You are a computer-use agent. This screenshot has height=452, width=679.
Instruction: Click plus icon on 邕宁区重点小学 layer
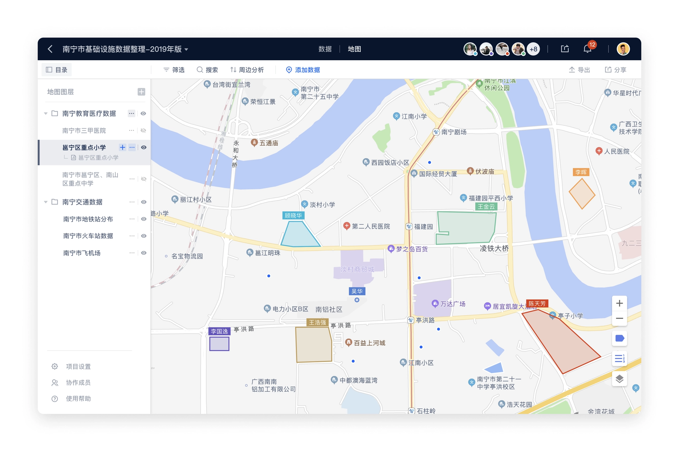(x=122, y=147)
